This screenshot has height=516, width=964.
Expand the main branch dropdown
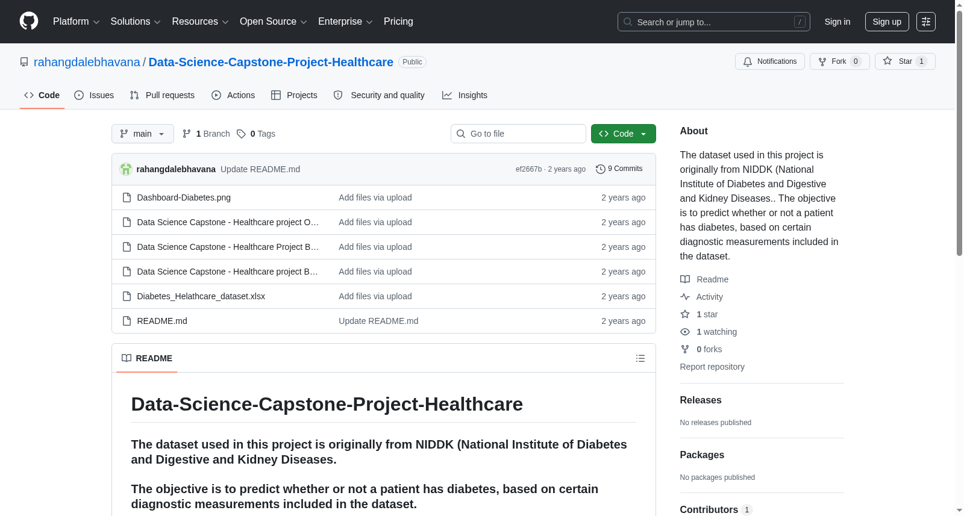click(142, 134)
